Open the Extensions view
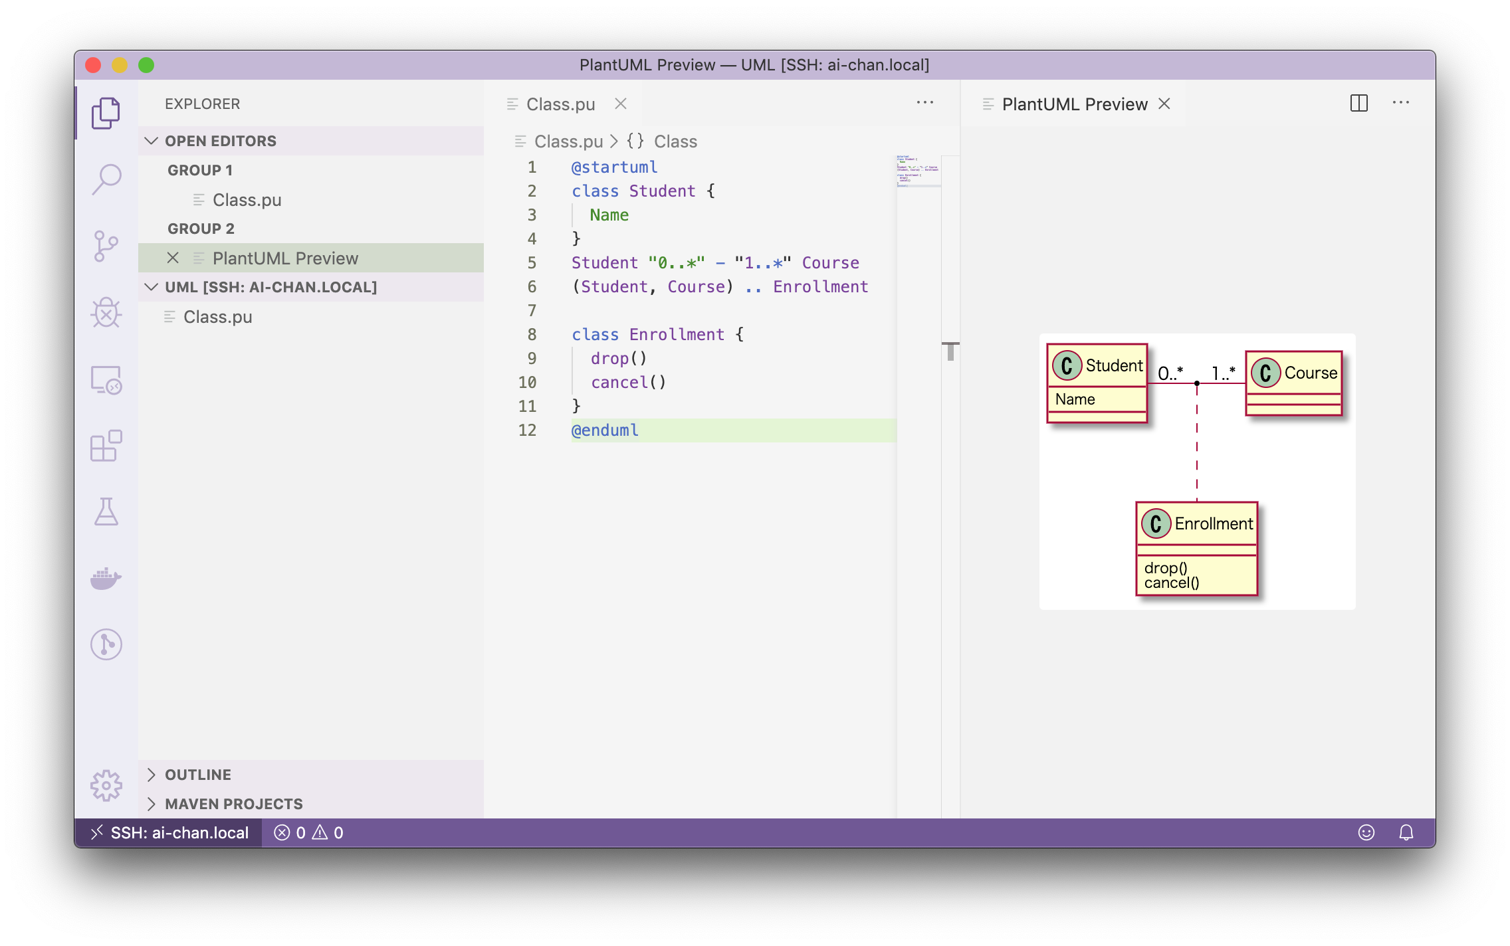 click(x=106, y=446)
